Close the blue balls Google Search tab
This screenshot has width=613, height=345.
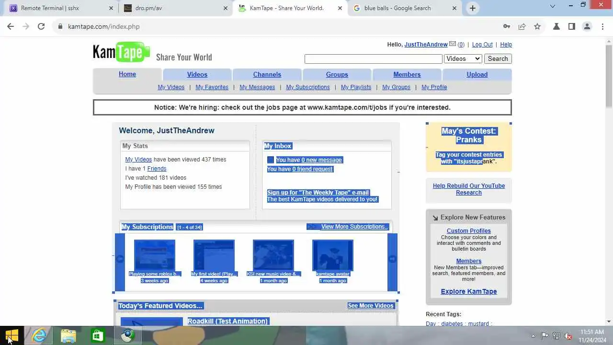click(x=454, y=8)
